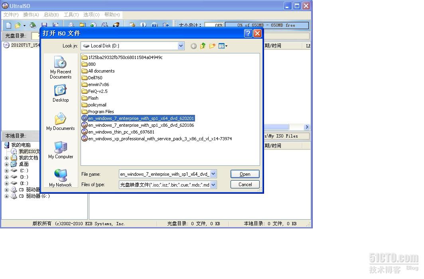The width and height of the screenshot is (424, 279).
Task: Go to My Recent Documents in the sidebar
Action: click(61, 67)
